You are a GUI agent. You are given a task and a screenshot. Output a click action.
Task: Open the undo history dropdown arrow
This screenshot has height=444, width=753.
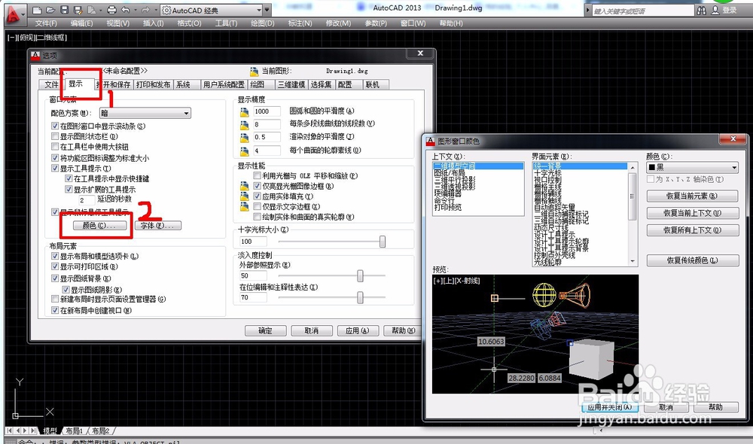tap(135, 10)
